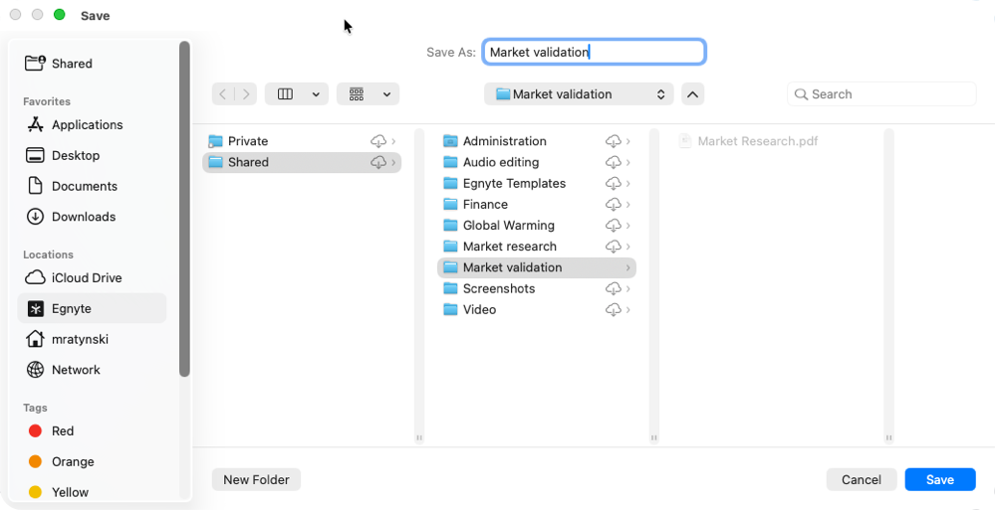Click the Search field
The image size is (995, 510).
click(881, 94)
